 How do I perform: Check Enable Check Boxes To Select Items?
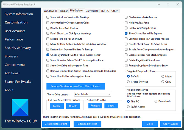[x=126, y=44]
